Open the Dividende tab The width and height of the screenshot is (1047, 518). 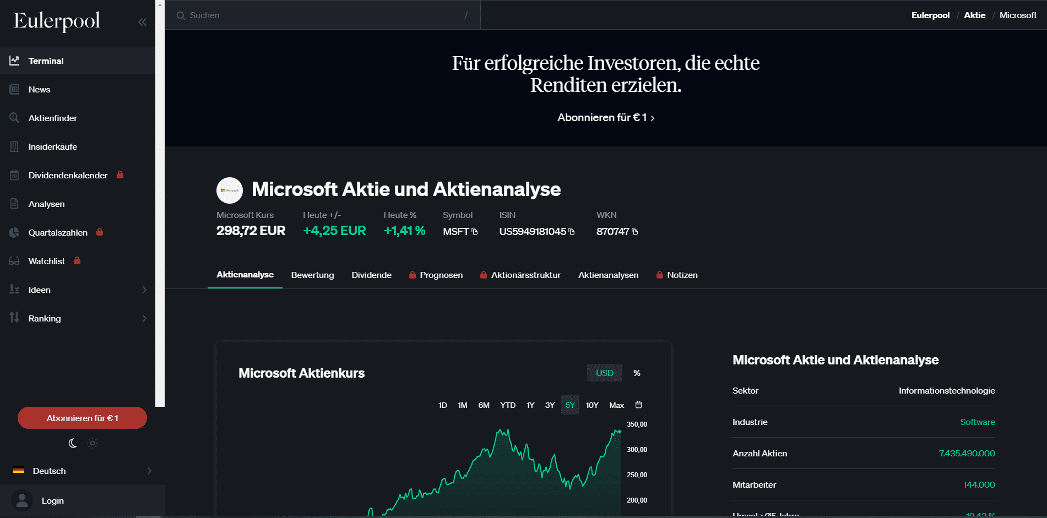[371, 275]
